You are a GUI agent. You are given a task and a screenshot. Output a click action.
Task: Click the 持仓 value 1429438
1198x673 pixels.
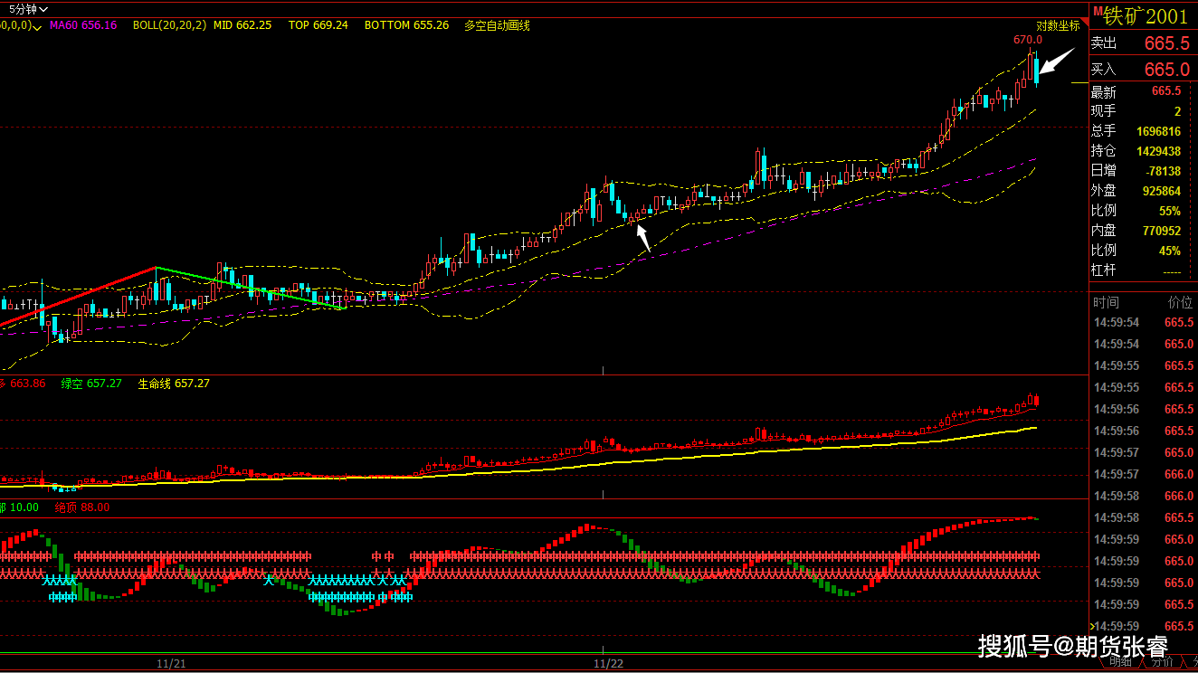1159,151
